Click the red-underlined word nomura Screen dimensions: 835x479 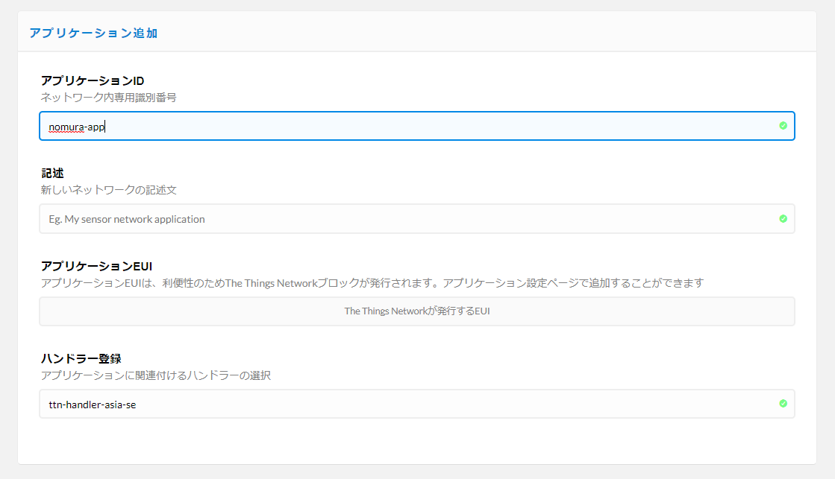(x=66, y=127)
